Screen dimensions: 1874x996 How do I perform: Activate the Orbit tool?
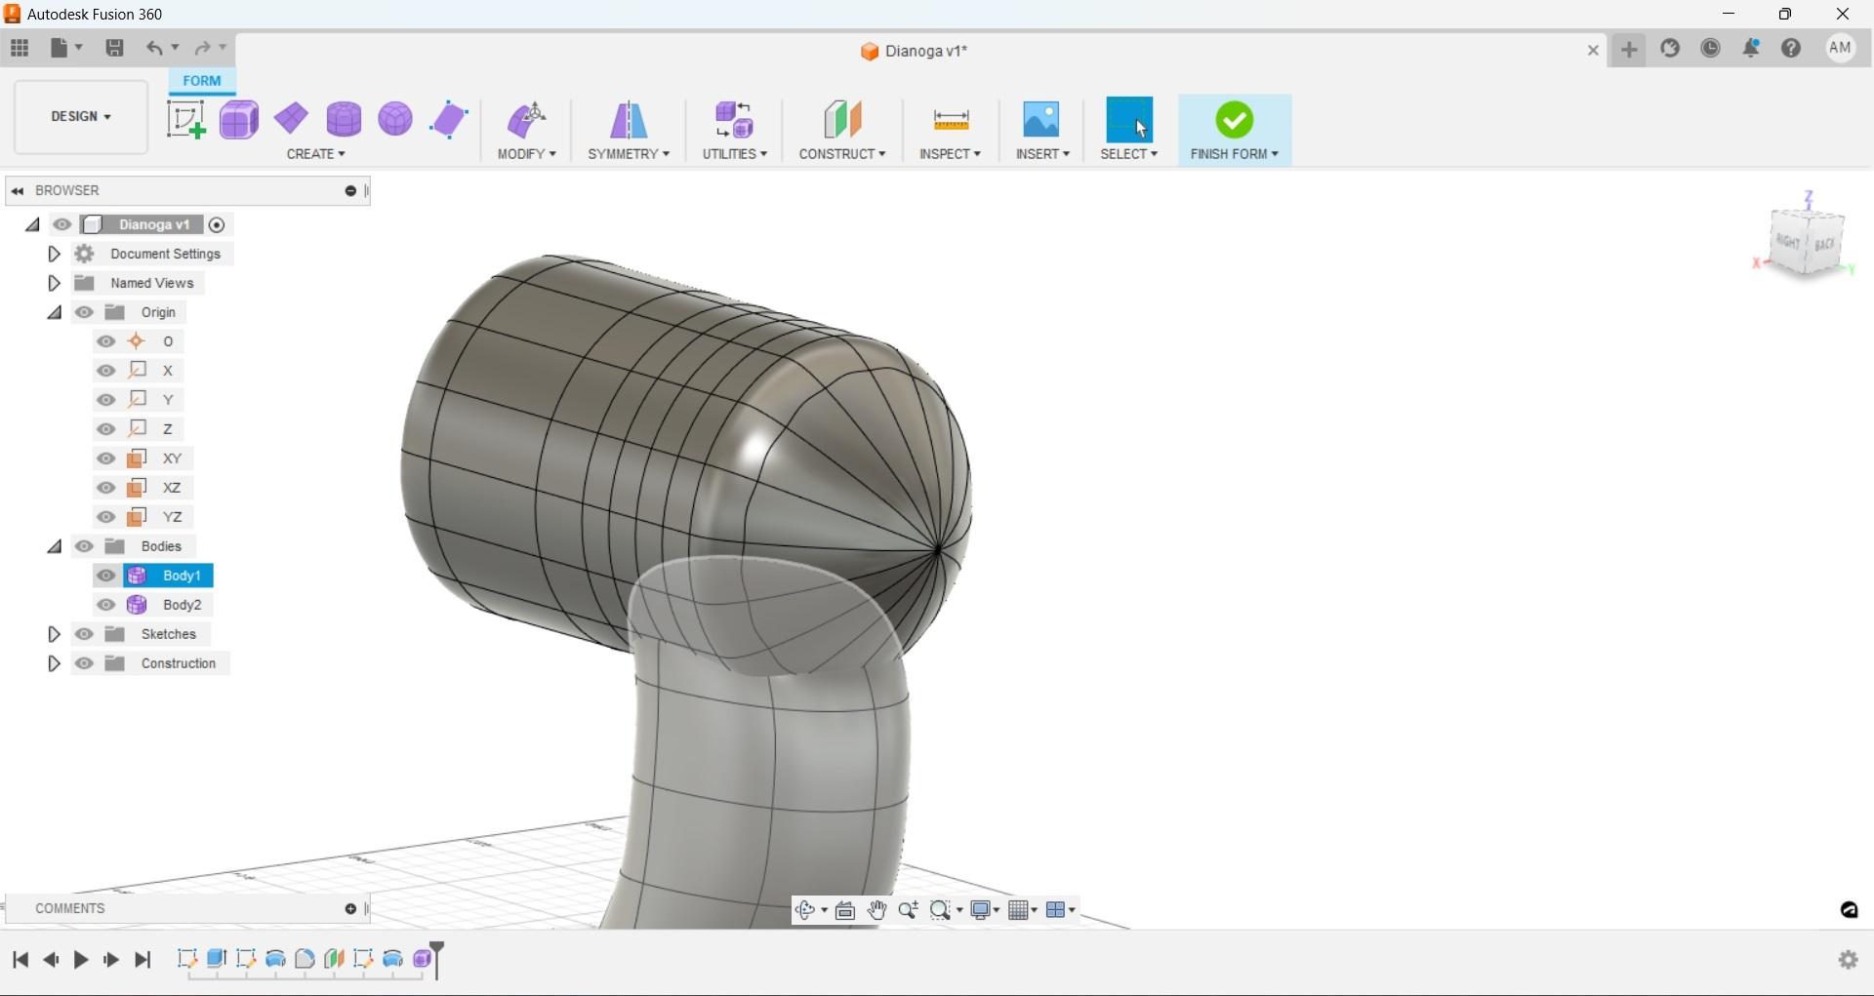pyautogui.click(x=807, y=909)
